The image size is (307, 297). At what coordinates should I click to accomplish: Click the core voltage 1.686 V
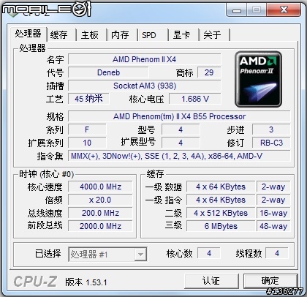point(195,99)
